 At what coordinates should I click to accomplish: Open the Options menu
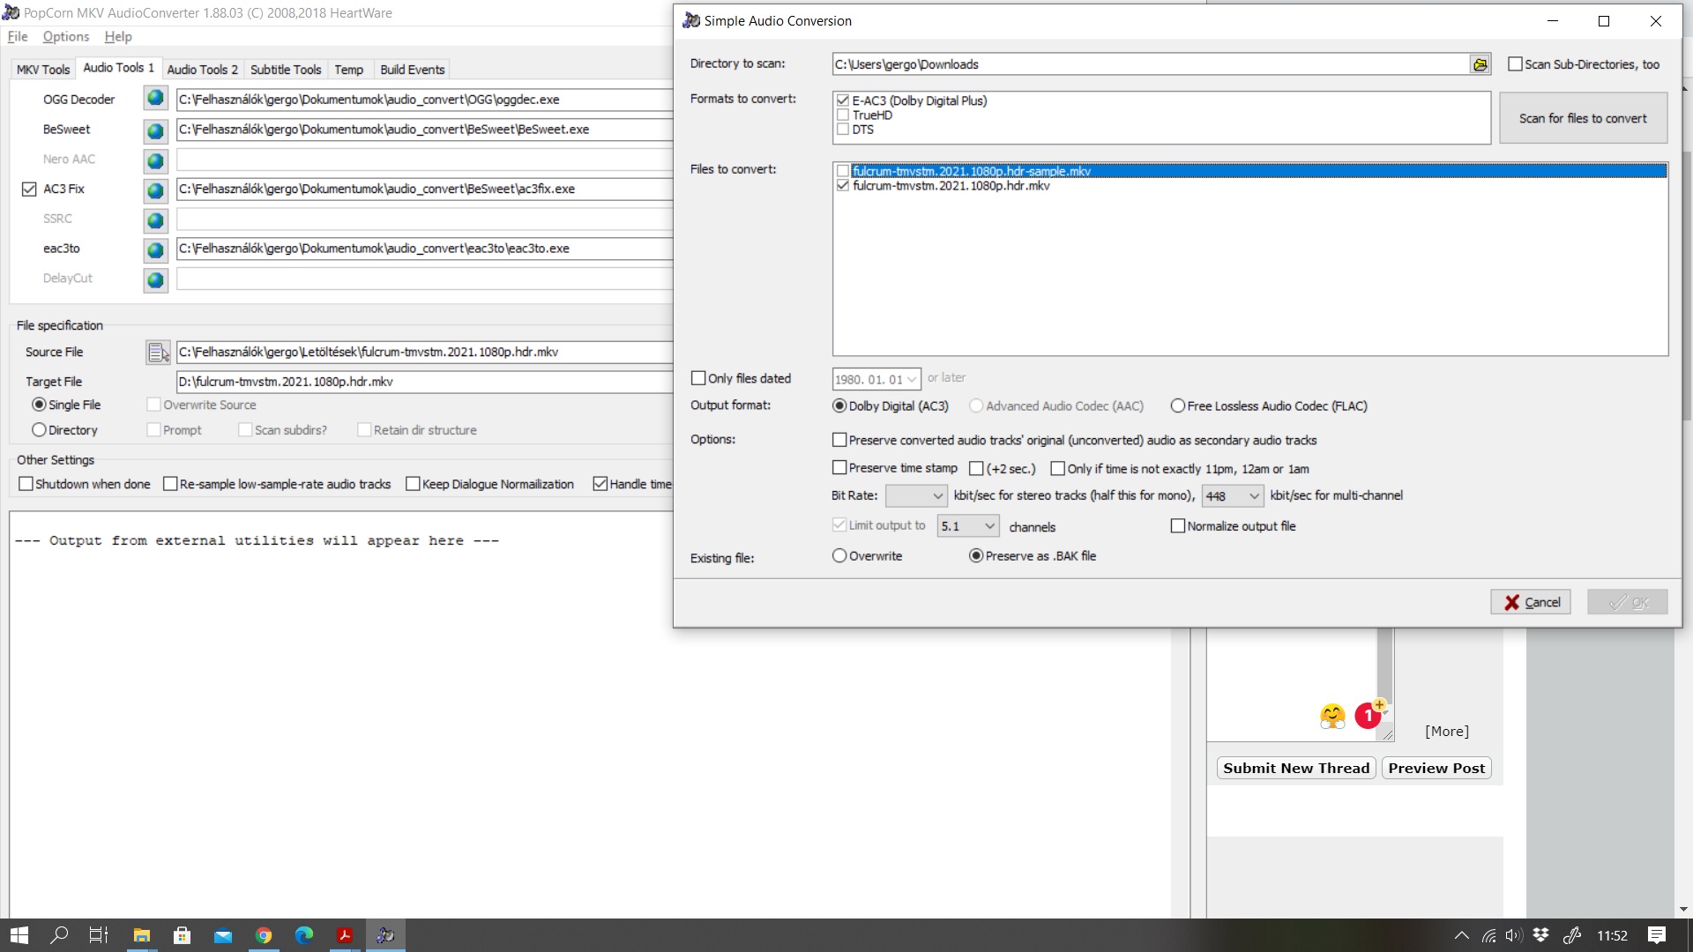tap(65, 37)
